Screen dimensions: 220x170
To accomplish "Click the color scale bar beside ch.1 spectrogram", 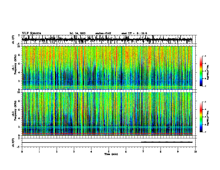I will pyautogui.click(x=201, y=71).
